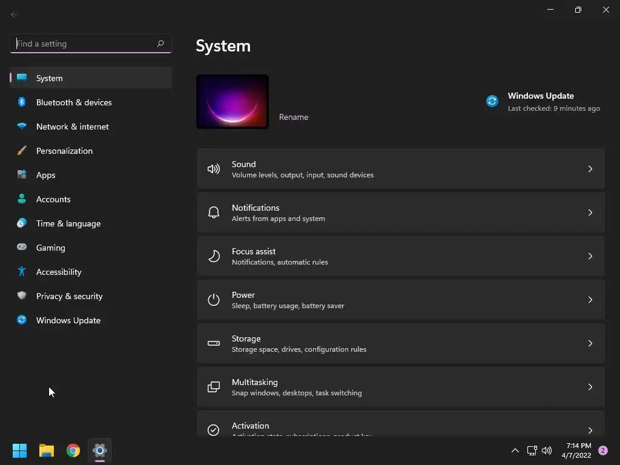The width and height of the screenshot is (620, 465).
Task: Open Accessibility settings
Action: [x=91, y=272]
